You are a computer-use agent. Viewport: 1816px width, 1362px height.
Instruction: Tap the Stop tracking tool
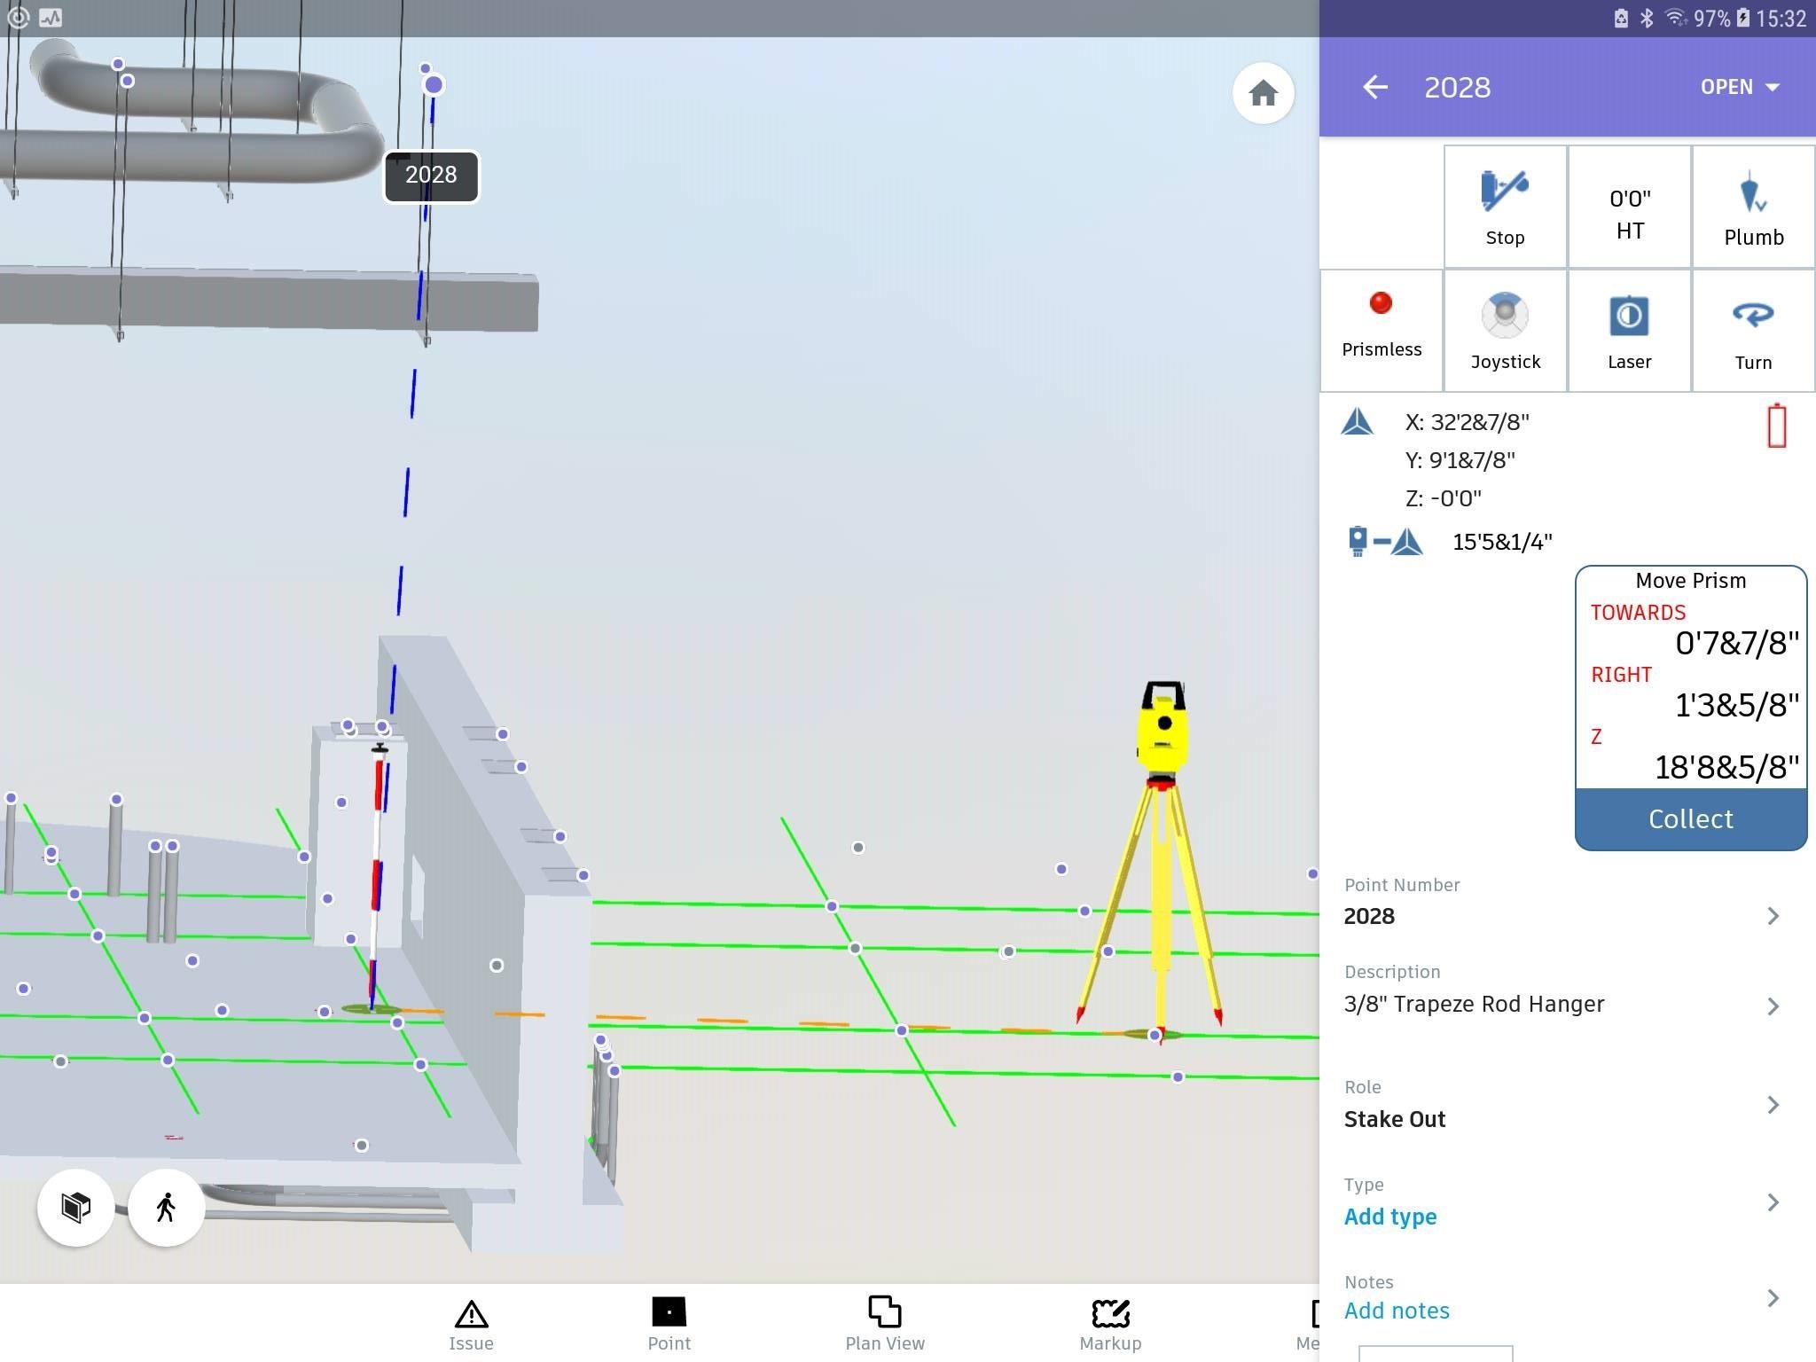tap(1505, 207)
